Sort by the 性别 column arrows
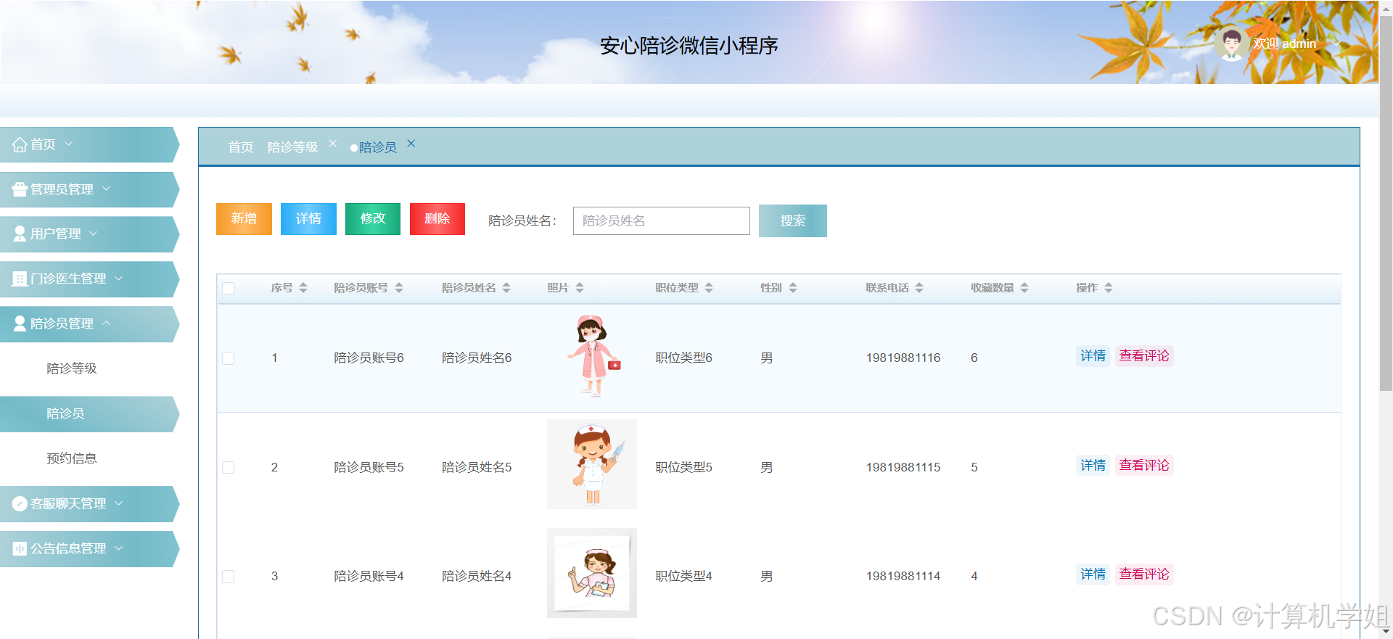Screen dimensions: 1393x639 coord(793,288)
